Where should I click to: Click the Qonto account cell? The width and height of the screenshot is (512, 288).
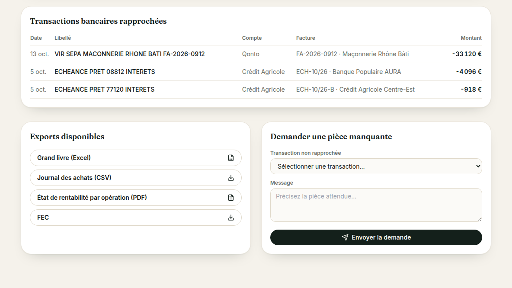pyautogui.click(x=251, y=54)
